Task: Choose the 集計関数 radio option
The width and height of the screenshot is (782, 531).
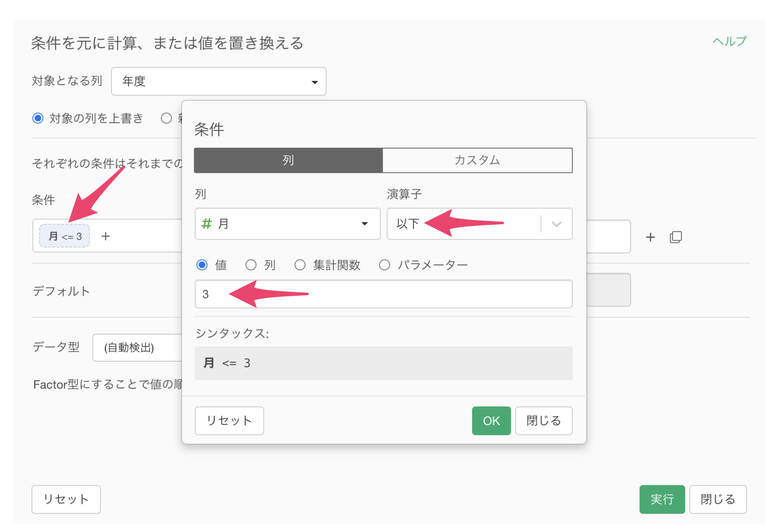Action: [x=300, y=265]
